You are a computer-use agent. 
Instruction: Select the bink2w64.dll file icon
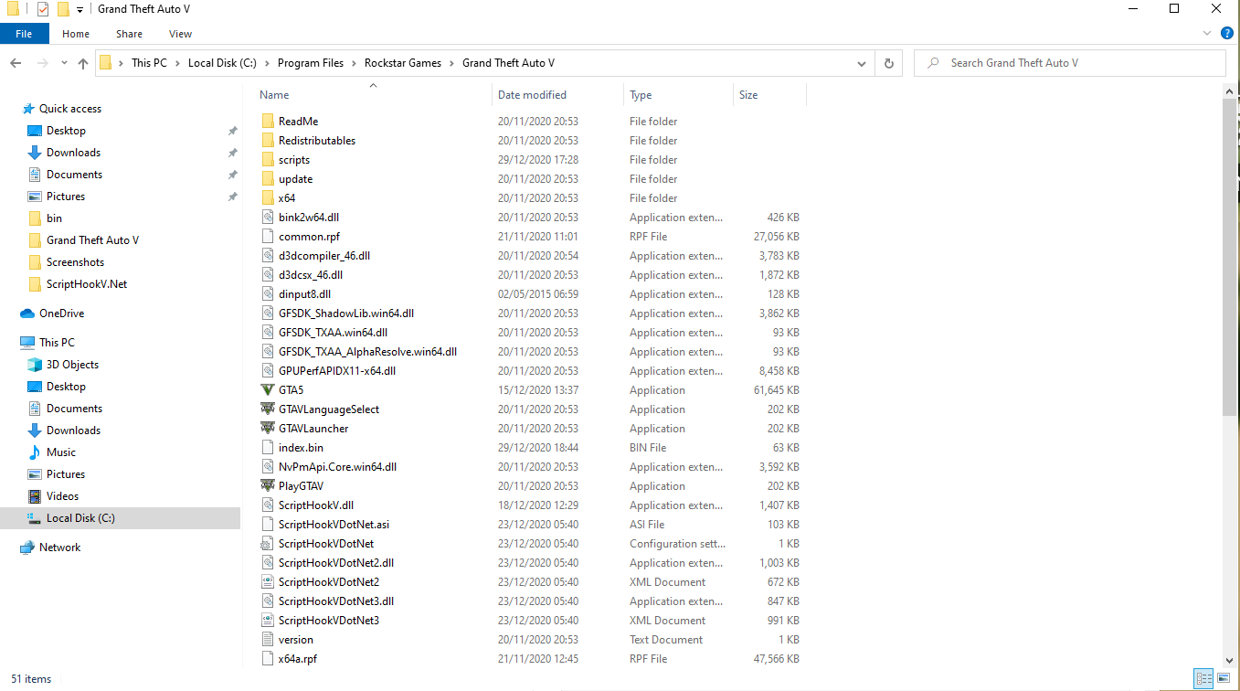click(267, 218)
